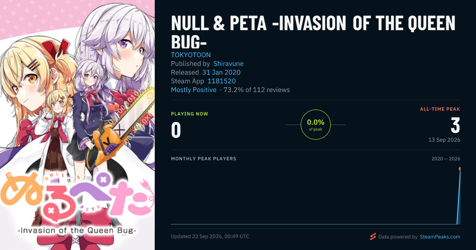The width and height of the screenshot is (476, 250).
Task: Click the Updated 22 Sep 2026 timestamp
Action: (210, 236)
